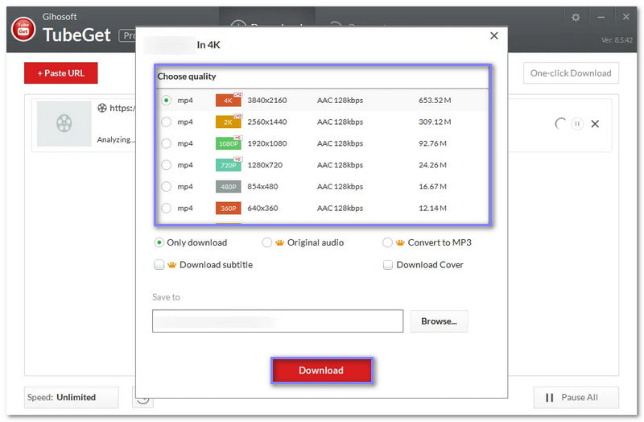
Task: Click the Save to path field
Action: click(277, 321)
